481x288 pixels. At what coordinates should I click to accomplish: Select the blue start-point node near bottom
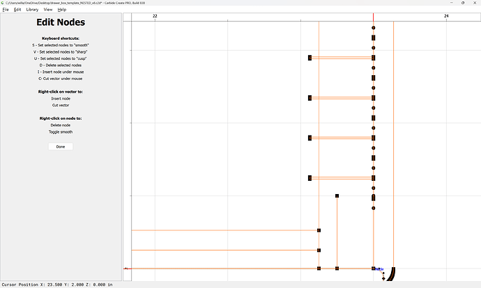tap(380, 269)
